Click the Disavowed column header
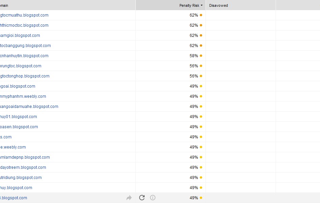The height and width of the screenshot is (203, 320). (218, 5)
